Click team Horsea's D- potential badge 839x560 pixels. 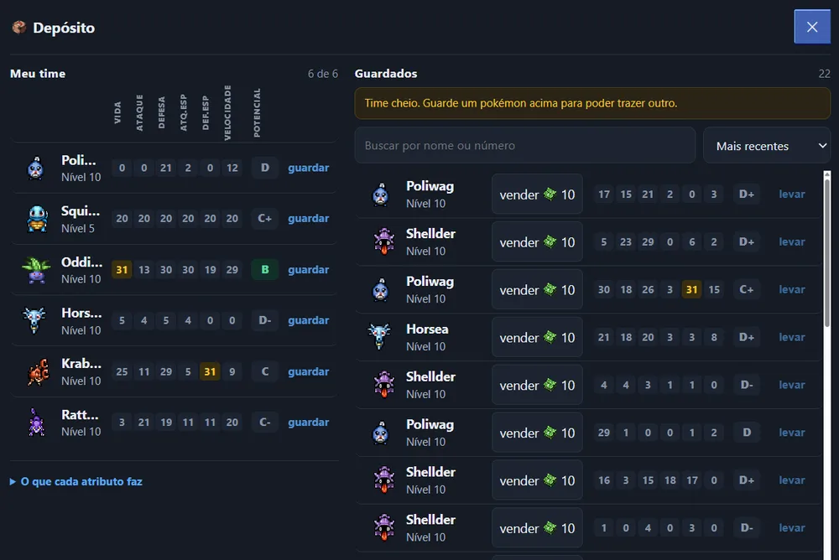(265, 320)
